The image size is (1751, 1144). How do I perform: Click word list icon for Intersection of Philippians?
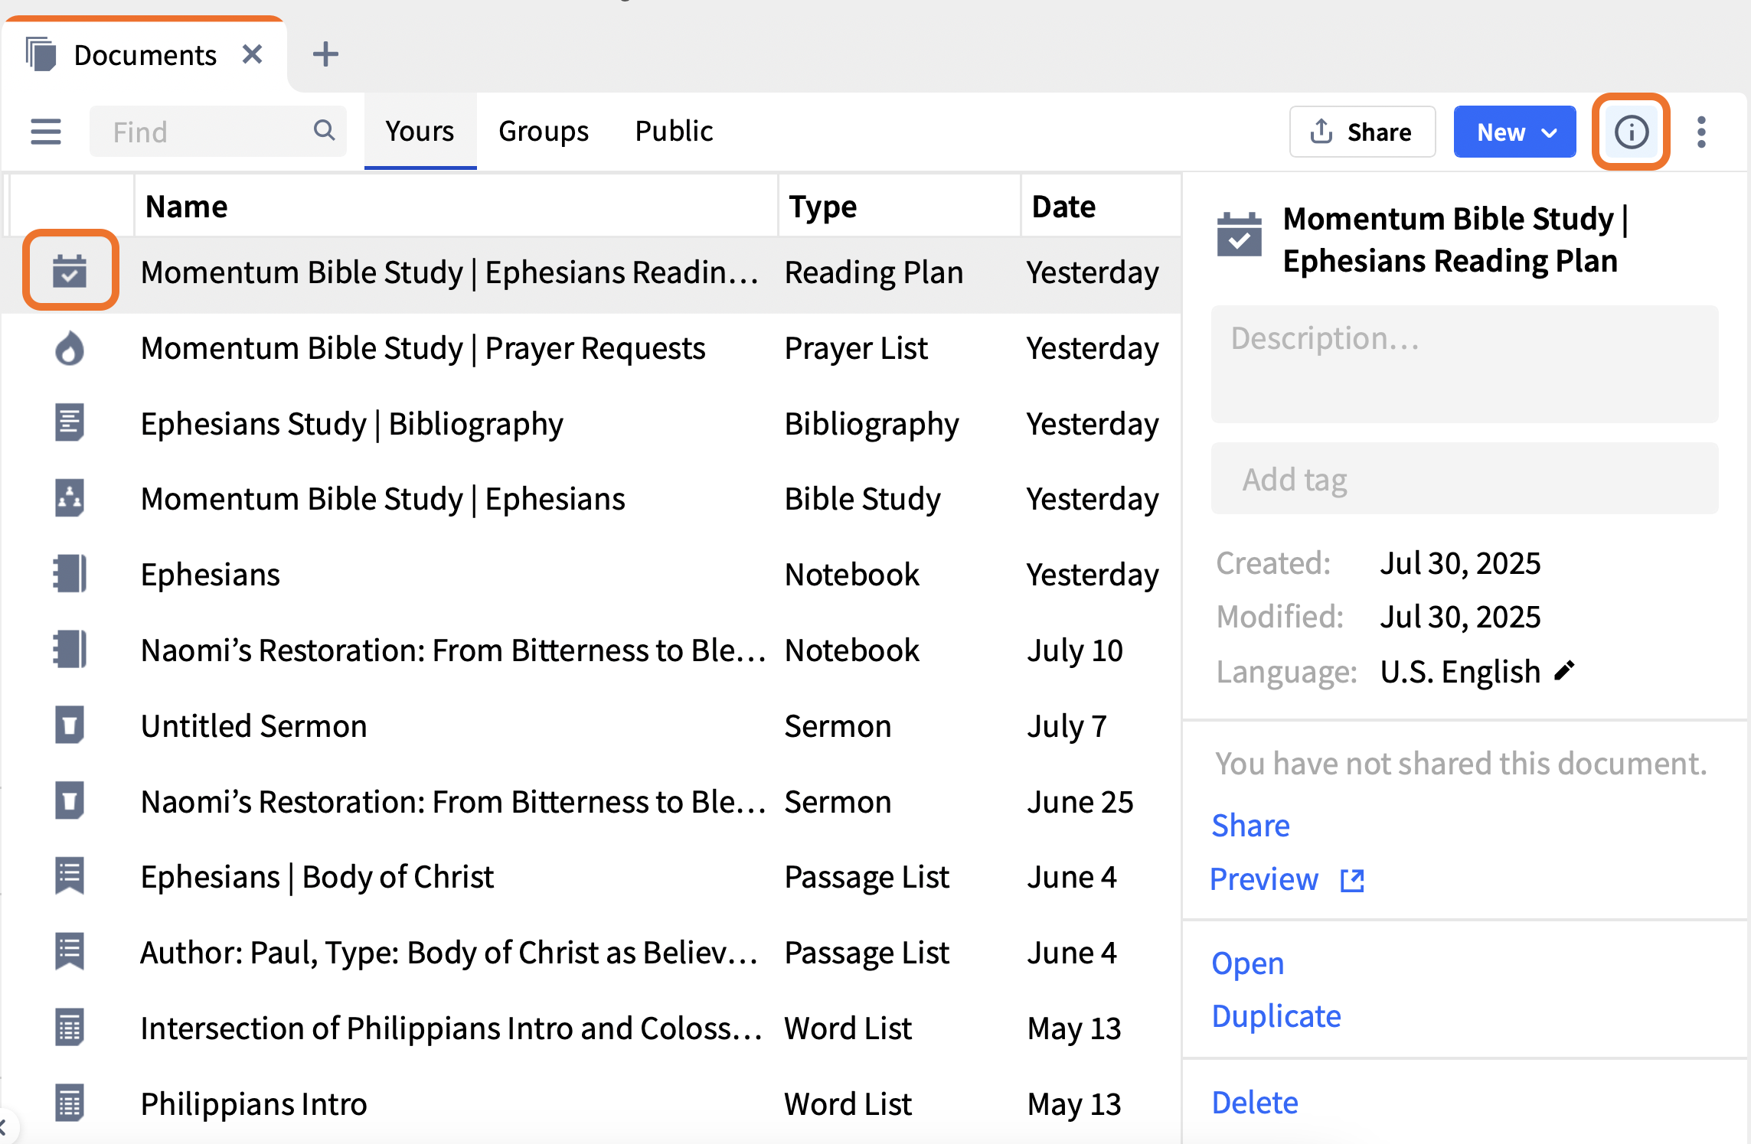pyautogui.click(x=70, y=1028)
